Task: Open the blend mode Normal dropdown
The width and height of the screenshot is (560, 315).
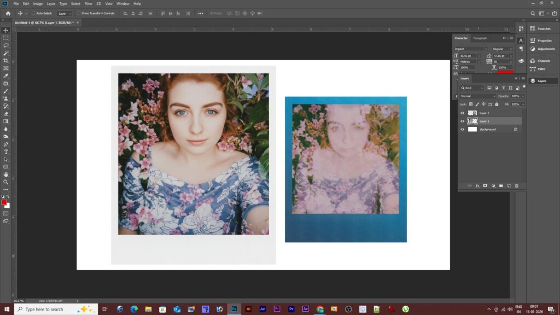Action: pos(477,96)
